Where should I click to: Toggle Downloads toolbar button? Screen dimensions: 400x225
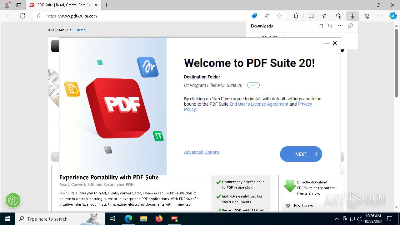352,16
